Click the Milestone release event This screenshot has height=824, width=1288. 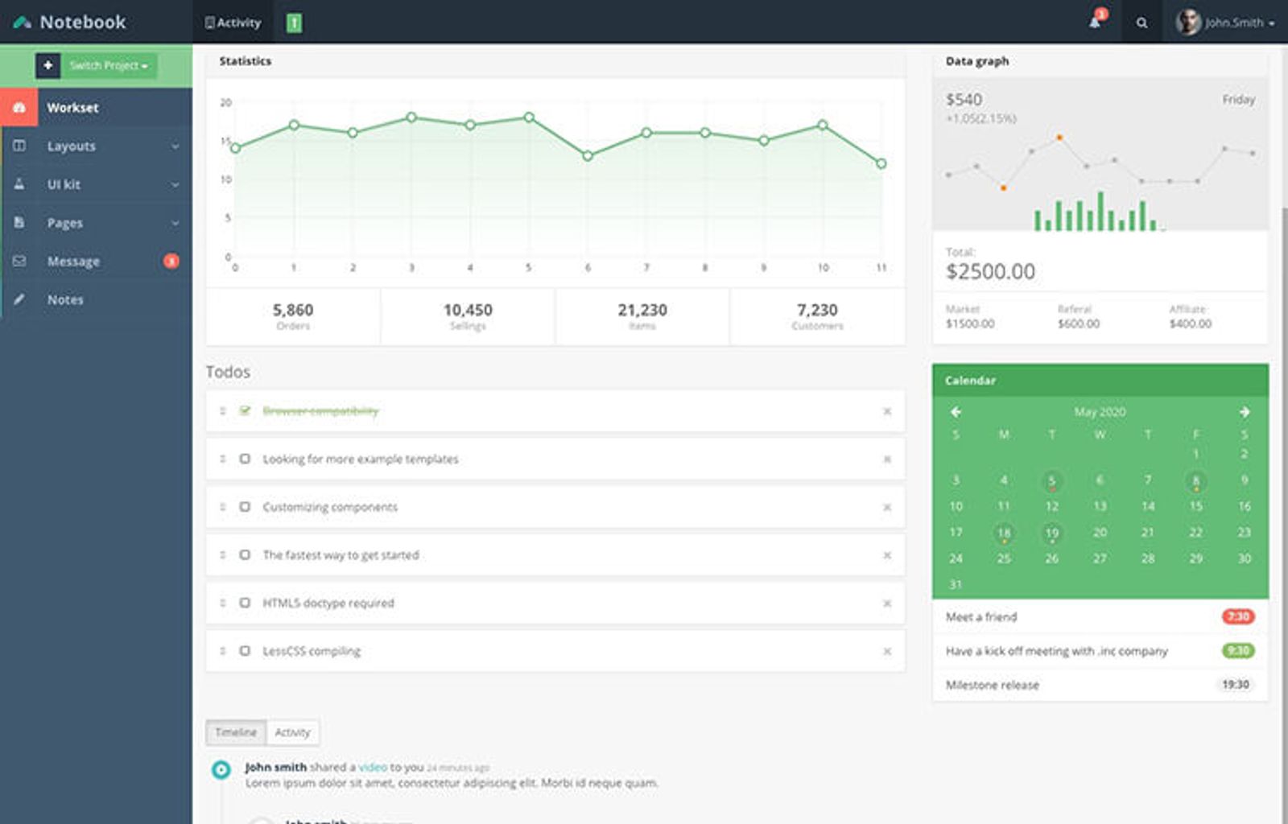1100,685
